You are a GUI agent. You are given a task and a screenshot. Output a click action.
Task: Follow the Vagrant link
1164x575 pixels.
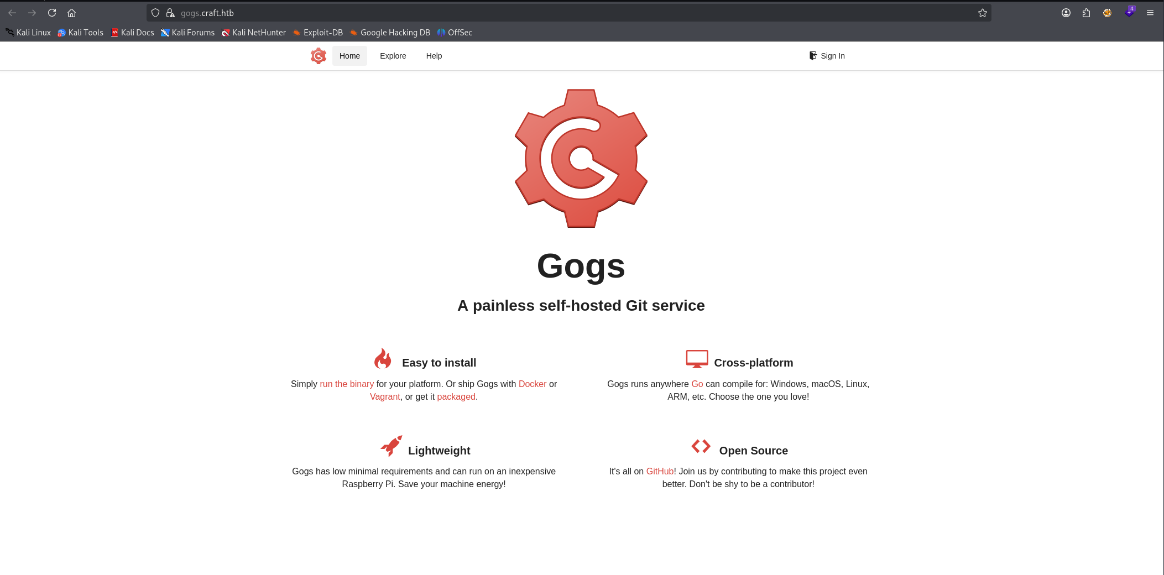[385, 396]
